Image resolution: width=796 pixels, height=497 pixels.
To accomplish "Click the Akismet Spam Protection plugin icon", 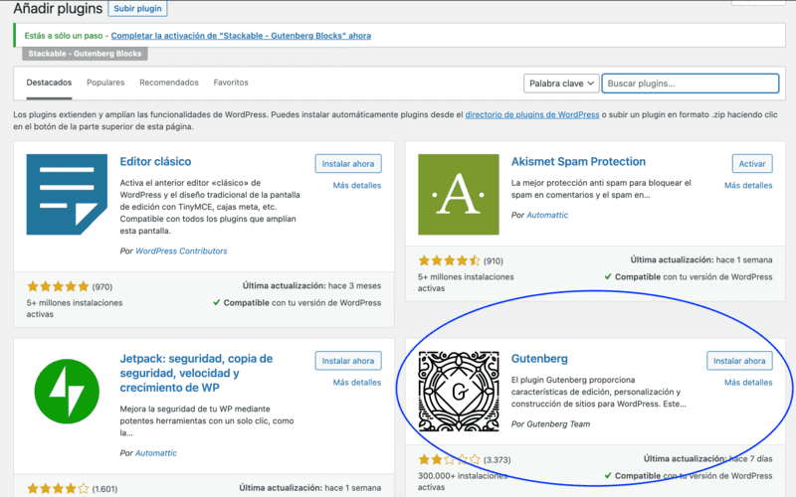I will coord(459,194).
